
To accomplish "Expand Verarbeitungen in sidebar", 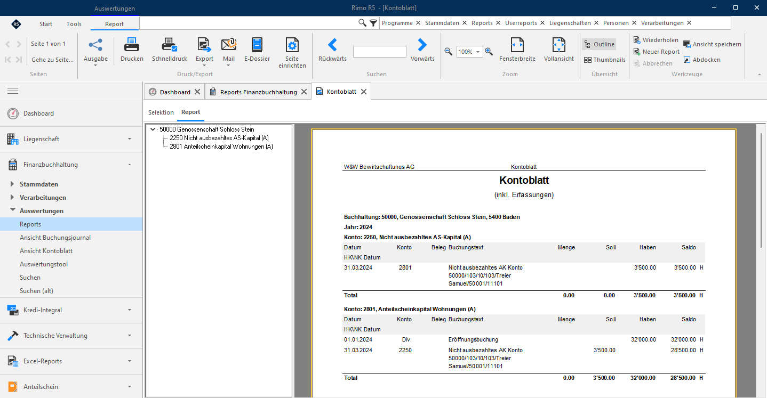I will (x=13, y=198).
